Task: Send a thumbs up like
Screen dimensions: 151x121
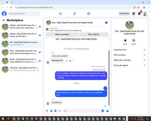Action: [108, 111]
